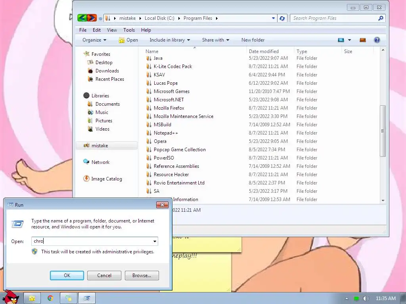
Task: Open the Explorer help icon
Action: (377, 40)
